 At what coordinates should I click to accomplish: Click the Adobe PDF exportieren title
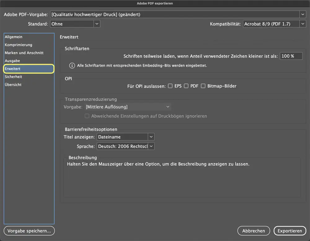(x=155, y=3)
